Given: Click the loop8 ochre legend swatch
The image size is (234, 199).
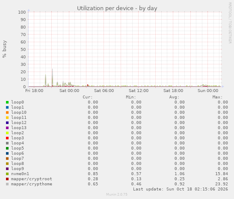Looking at the screenshot, I should (7, 164).
